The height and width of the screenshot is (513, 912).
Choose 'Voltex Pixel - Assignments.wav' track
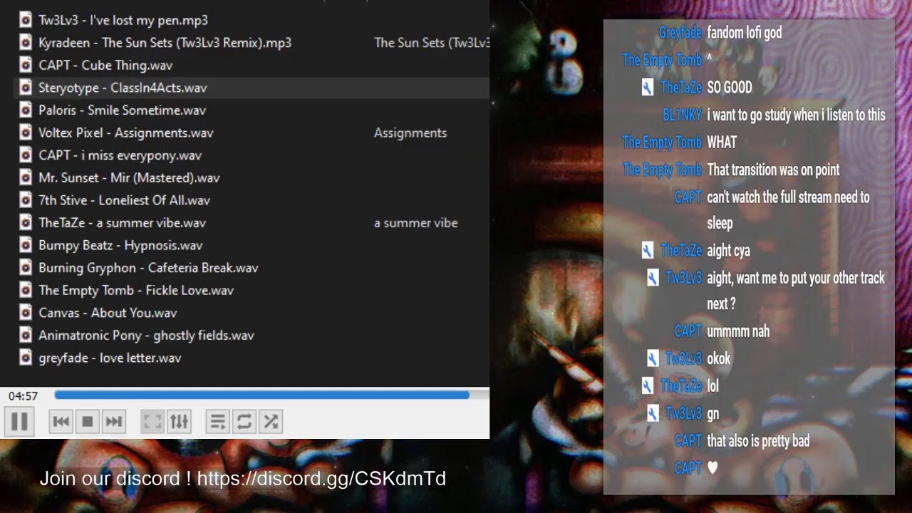(x=125, y=133)
